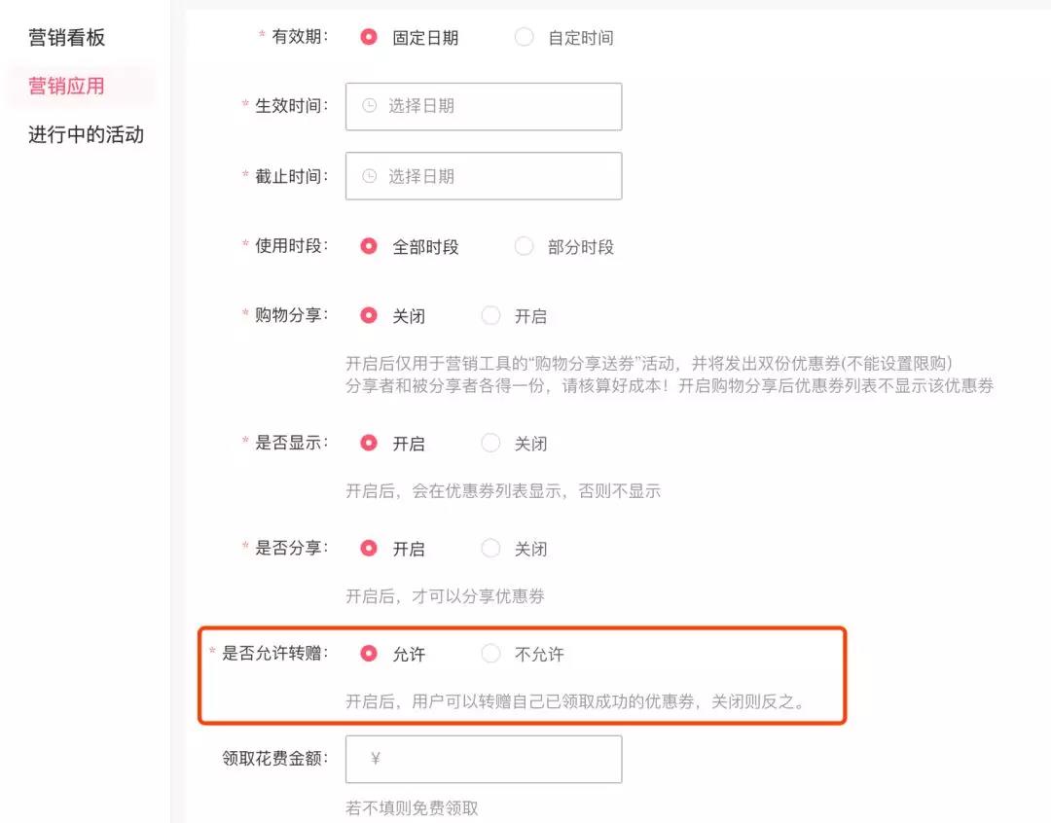Set 是否显示 to 关闭
The image size is (1051, 823).
click(490, 443)
